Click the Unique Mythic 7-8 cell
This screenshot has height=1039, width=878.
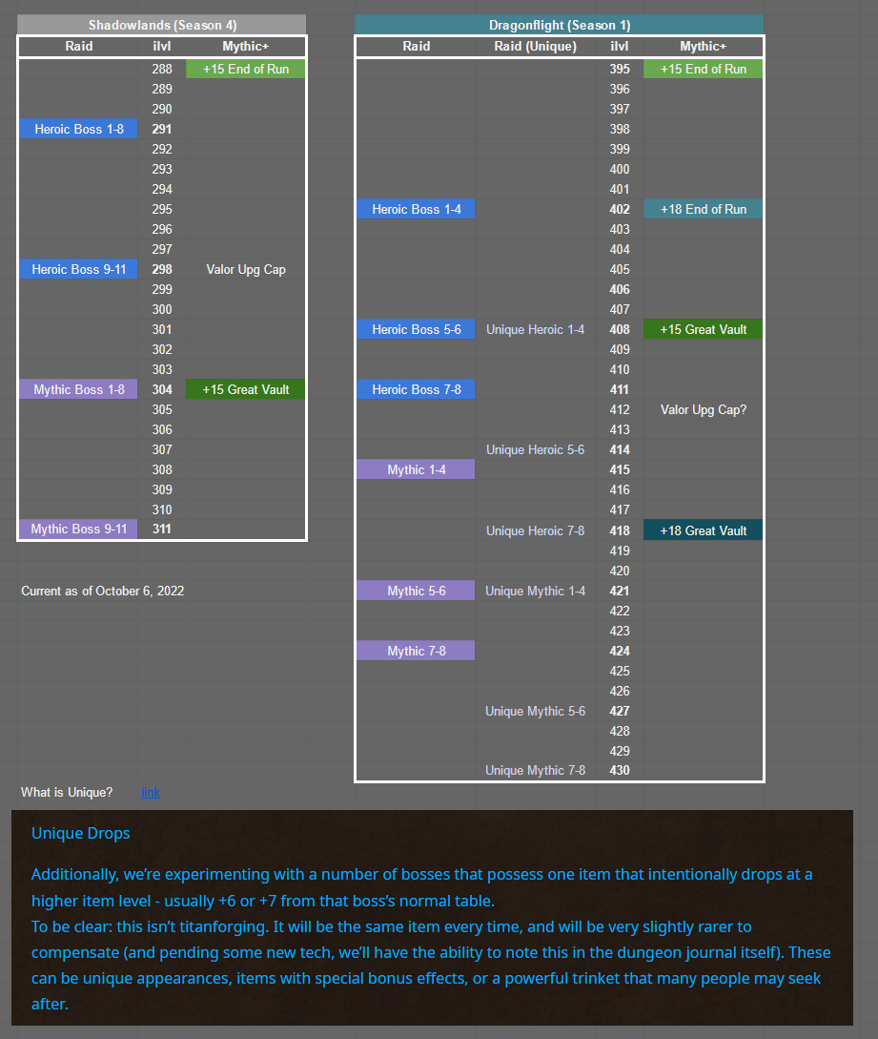(x=535, y=771)
